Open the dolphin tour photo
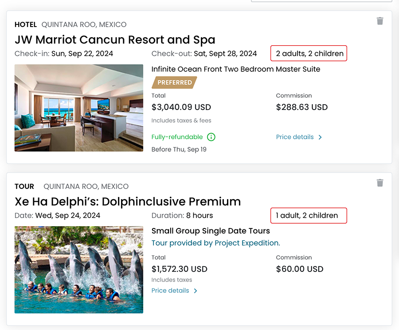The height and width of the screenshot is (330, 399). point(79,270)
